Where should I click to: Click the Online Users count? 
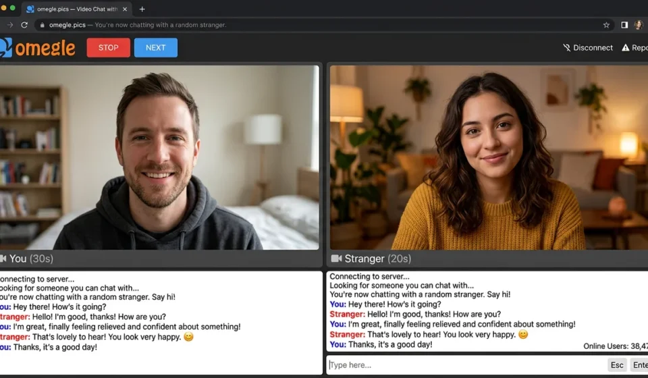pos(616,346)
